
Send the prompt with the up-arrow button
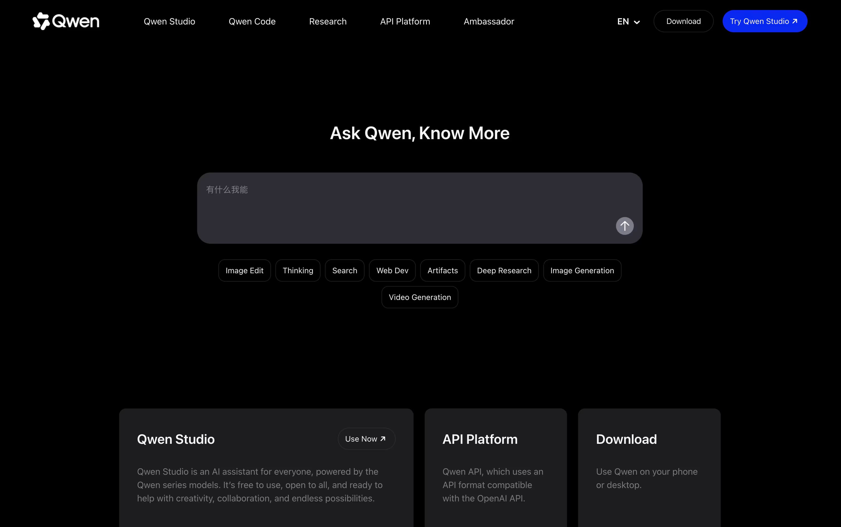(624, 226)
